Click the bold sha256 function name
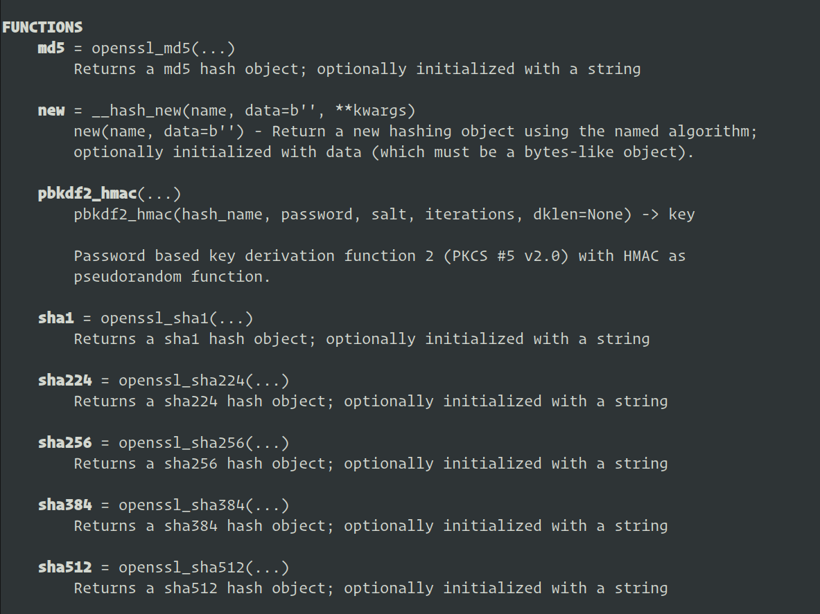Screen dimensions: 820x614 (65, 443)
